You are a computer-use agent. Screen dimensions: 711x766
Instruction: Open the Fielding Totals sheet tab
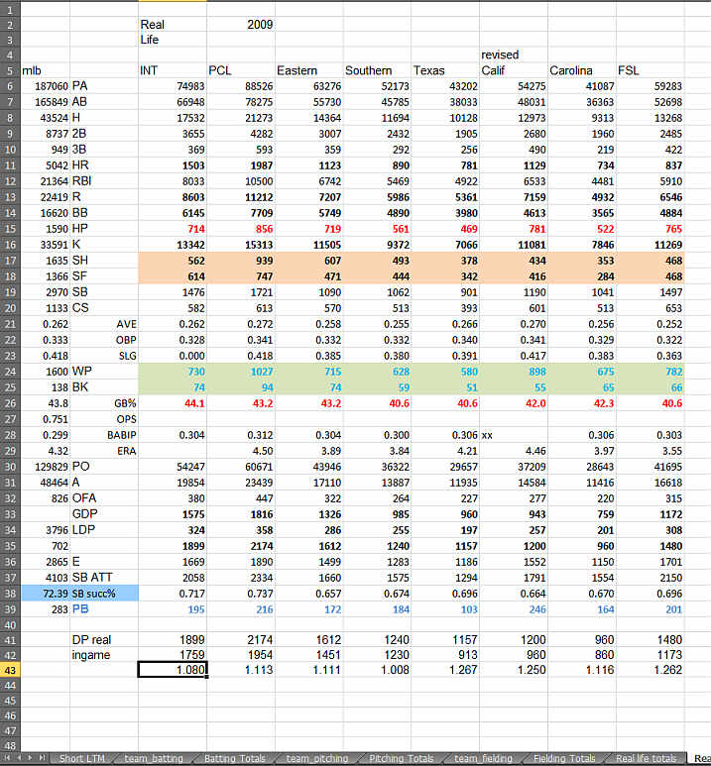pos(563,758)
